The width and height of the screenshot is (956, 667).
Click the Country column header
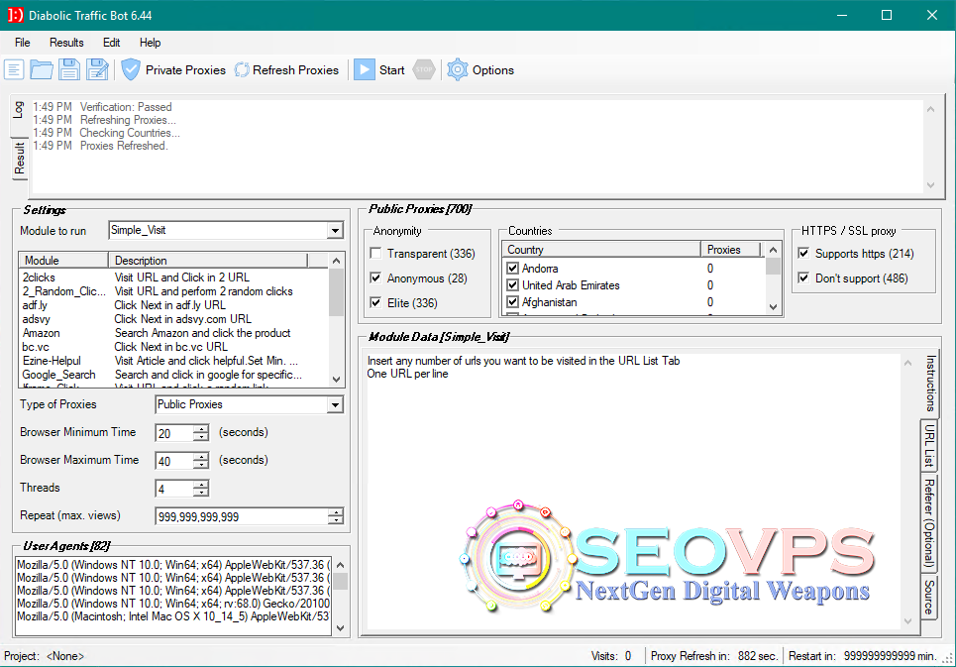pos(601,250)
